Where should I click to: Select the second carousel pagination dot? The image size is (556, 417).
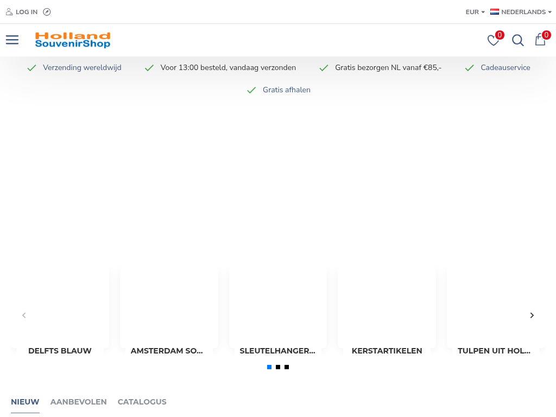tap(278, 367)
